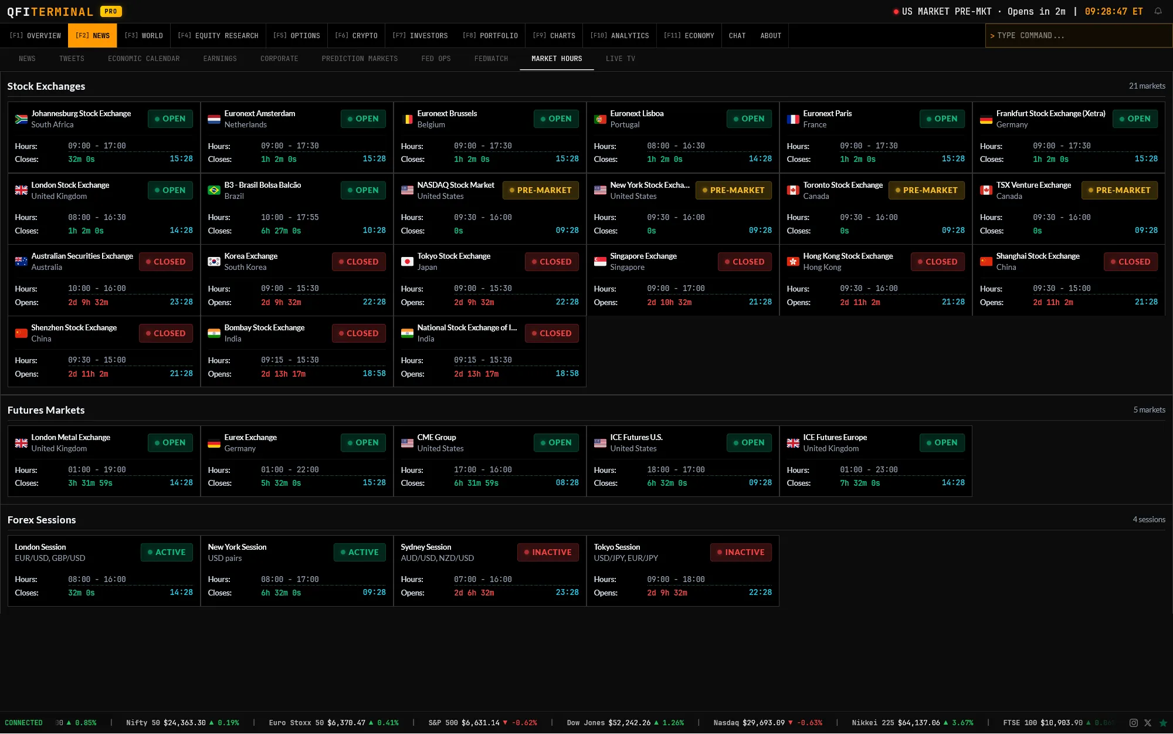This screenshot has width=1173, height=734.
Task: Click the Nasdaq ticker entry
Action: point(768,723)
